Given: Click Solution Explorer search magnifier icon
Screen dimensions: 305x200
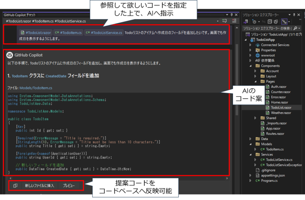Looking at the screenshot, I should pyautogui.click(x=295, y=29).
